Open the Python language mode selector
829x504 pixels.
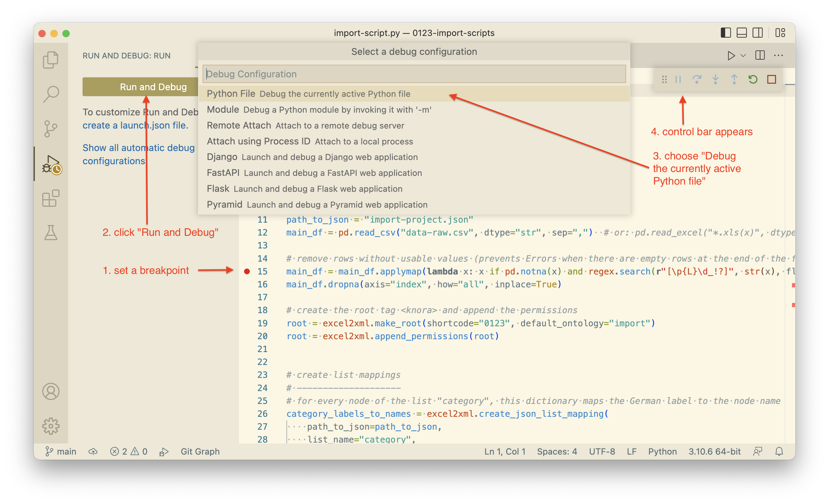[x=662, y=452]
